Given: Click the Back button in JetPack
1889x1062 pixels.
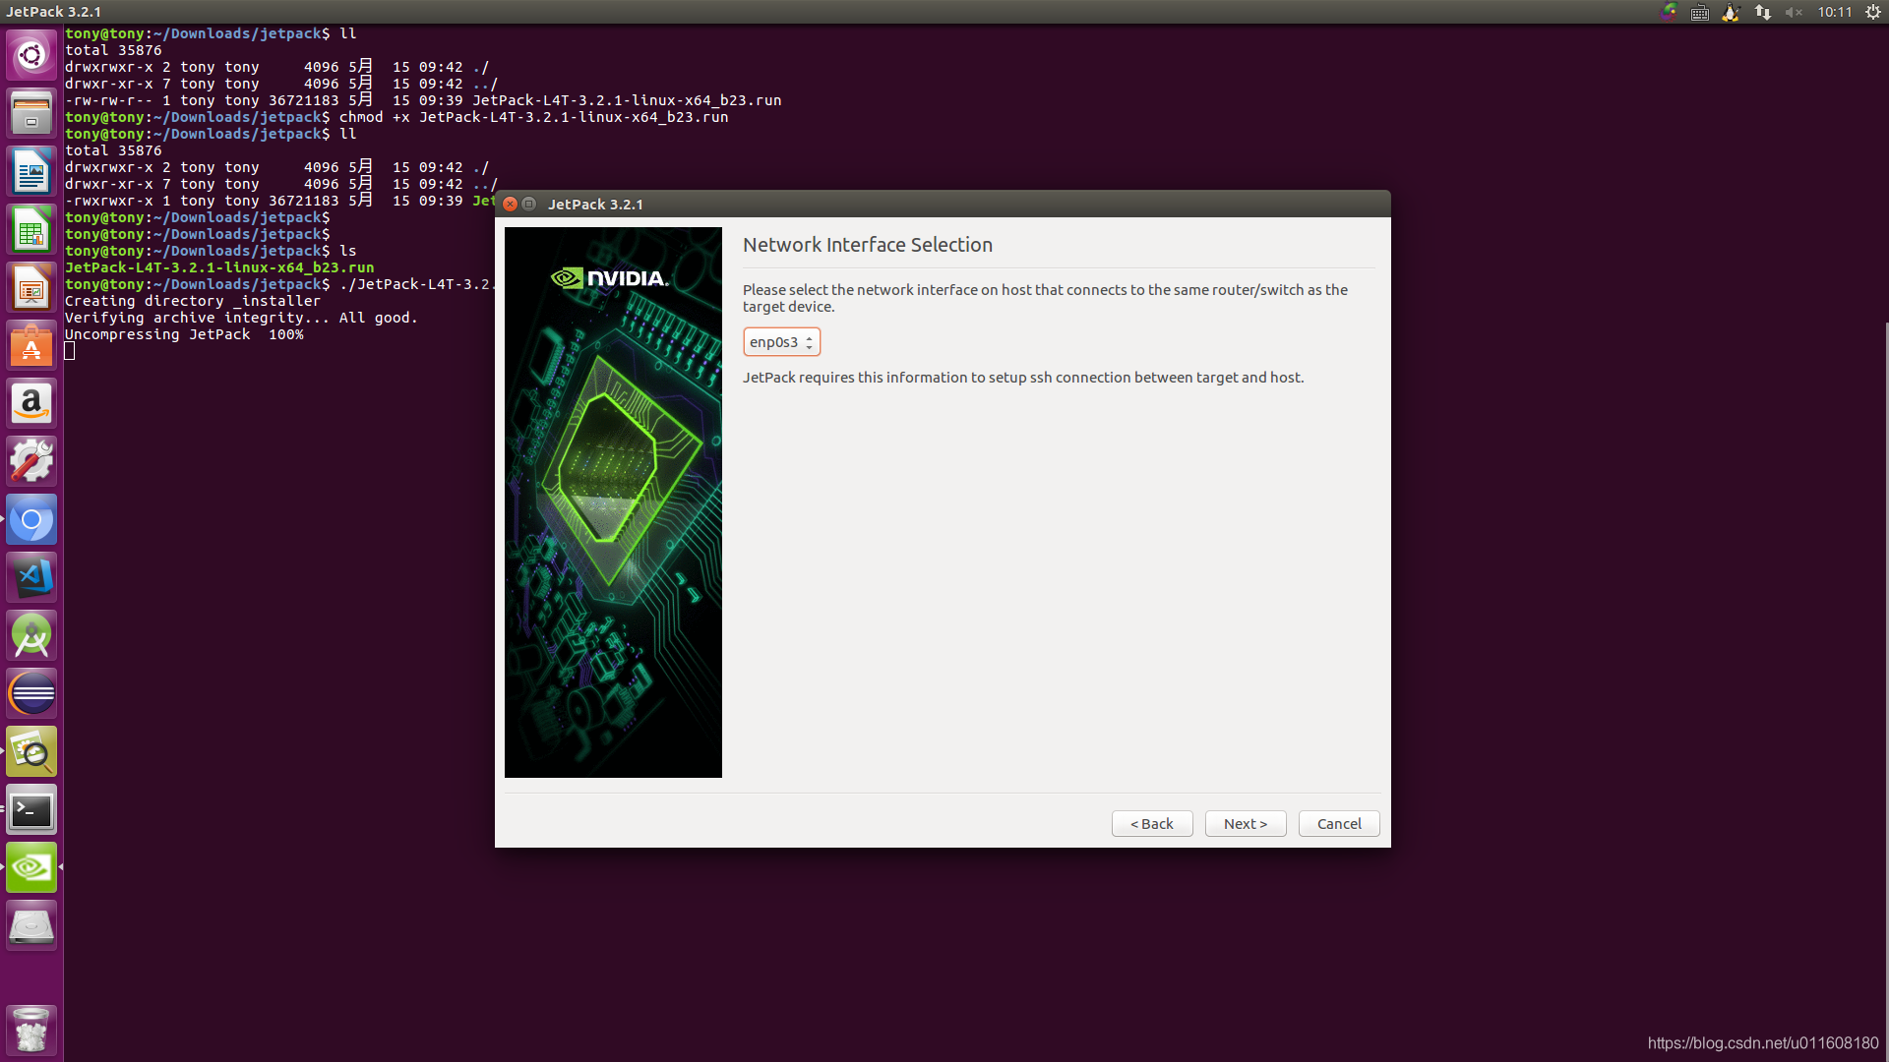Looking at the screenshot, I should pyautogui.click(x=1152, y=824).
